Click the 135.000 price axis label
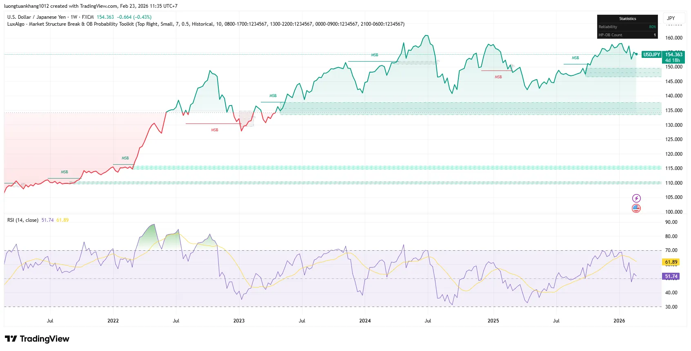 (674, 110)
